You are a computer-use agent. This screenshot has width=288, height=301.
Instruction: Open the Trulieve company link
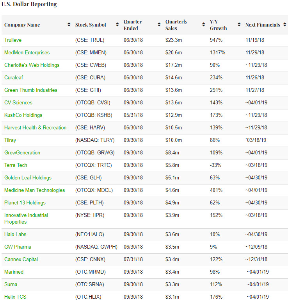(x=13, y=40)
